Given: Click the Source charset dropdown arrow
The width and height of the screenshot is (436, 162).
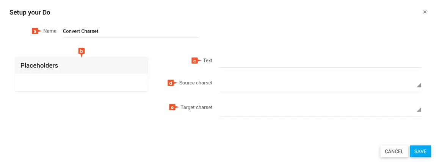Looking at the screenshot, I should 419,85.
